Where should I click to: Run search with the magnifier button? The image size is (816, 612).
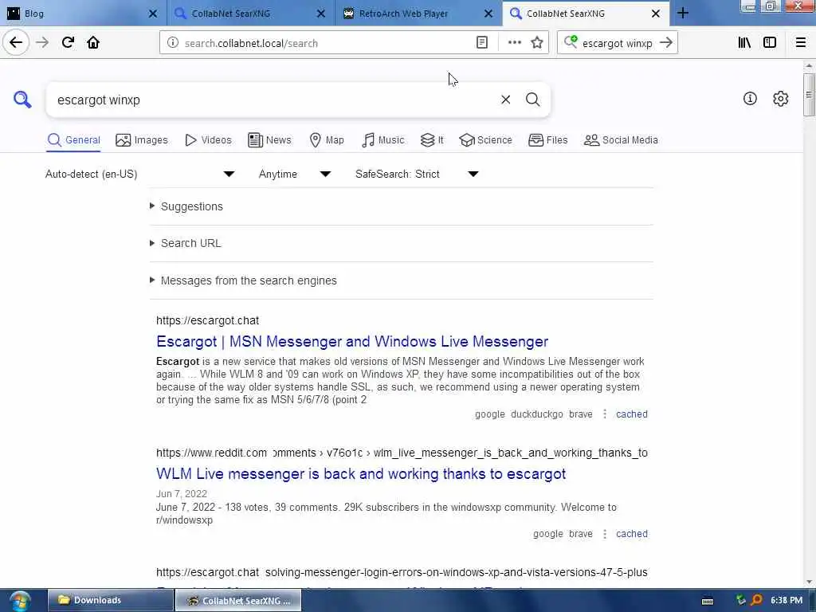point(532,100)
